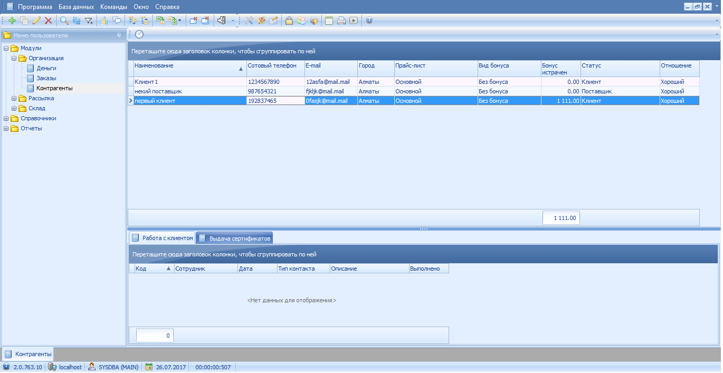
Task: Click the wrench and screwdriver settings icon
Action: (x=250, y=21)
